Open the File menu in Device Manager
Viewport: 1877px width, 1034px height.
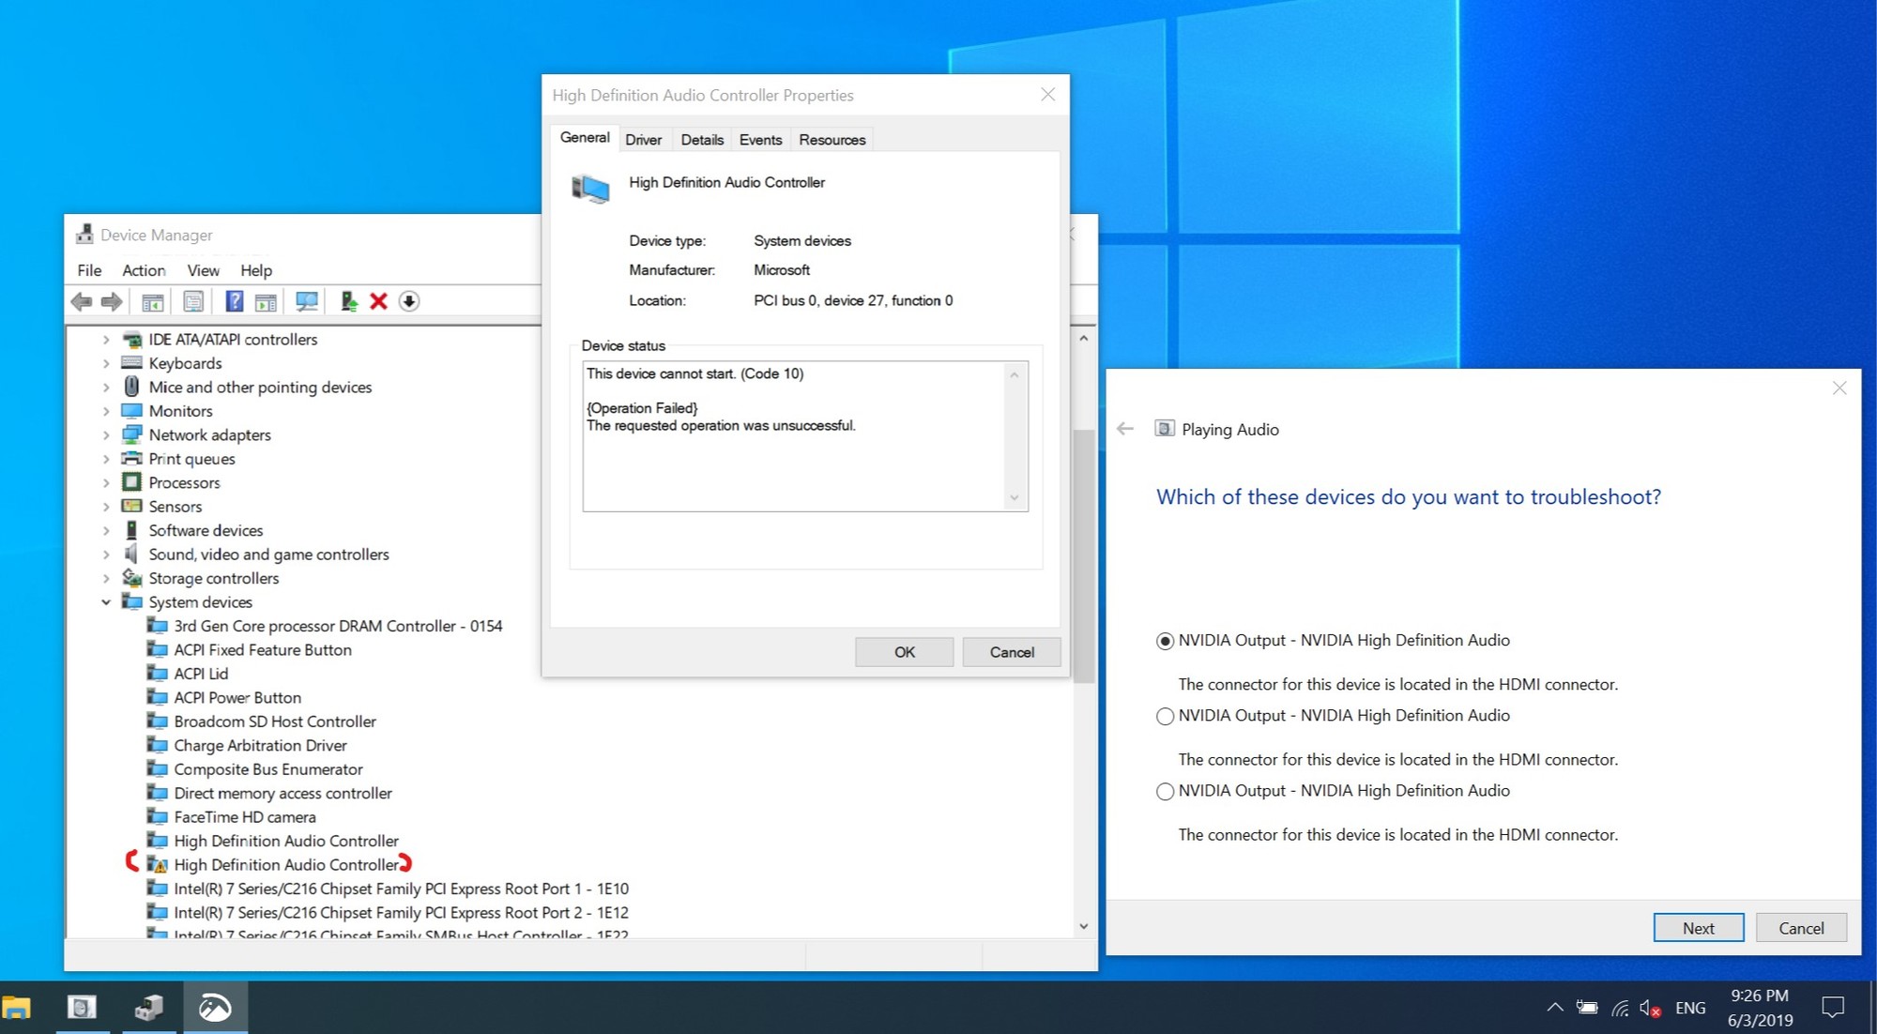point(89,270)
